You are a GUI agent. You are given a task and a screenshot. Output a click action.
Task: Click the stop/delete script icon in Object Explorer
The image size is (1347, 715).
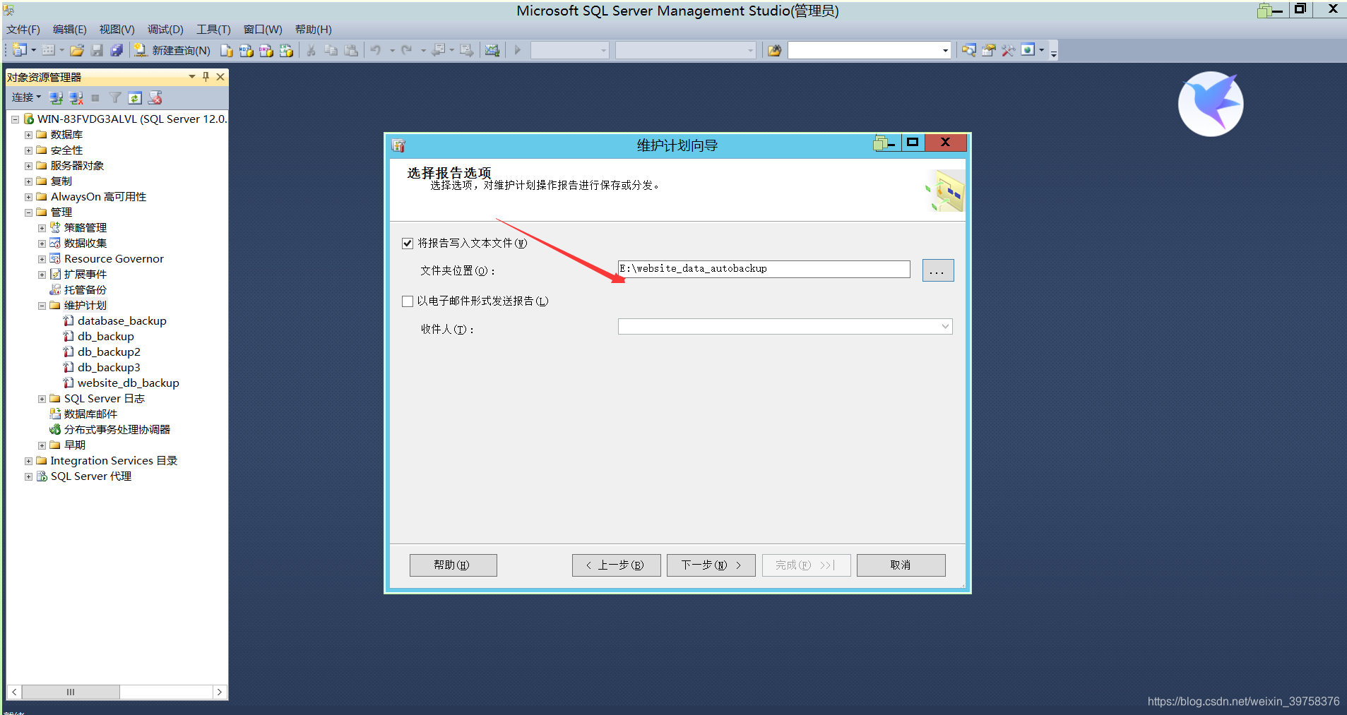tap(155, 97)
